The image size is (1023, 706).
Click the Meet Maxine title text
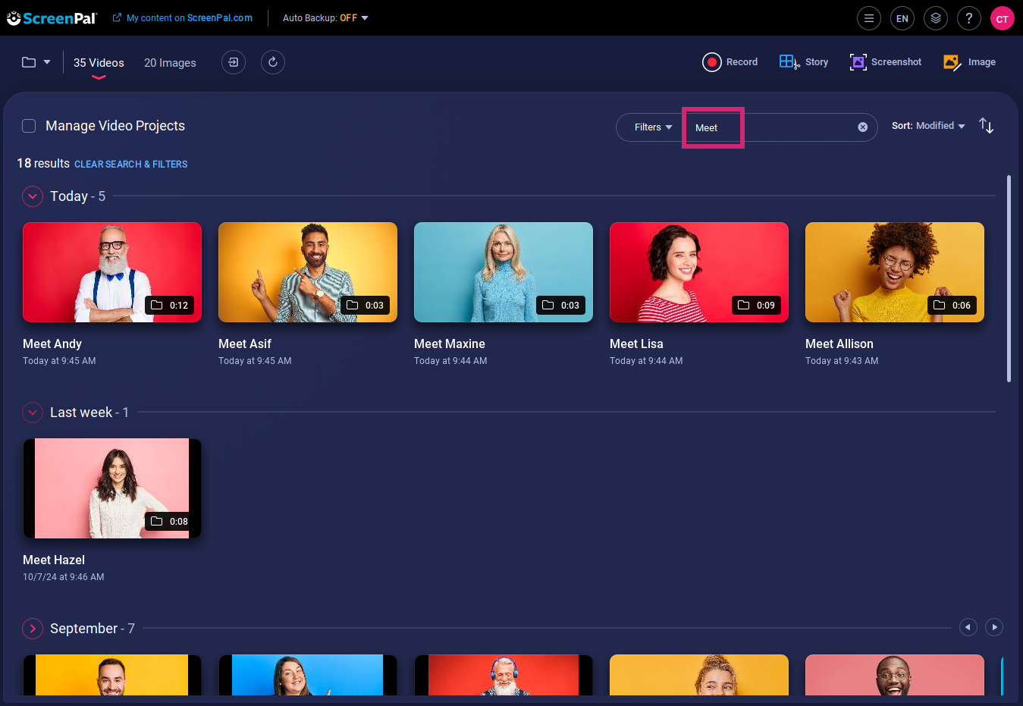point(450,344)
